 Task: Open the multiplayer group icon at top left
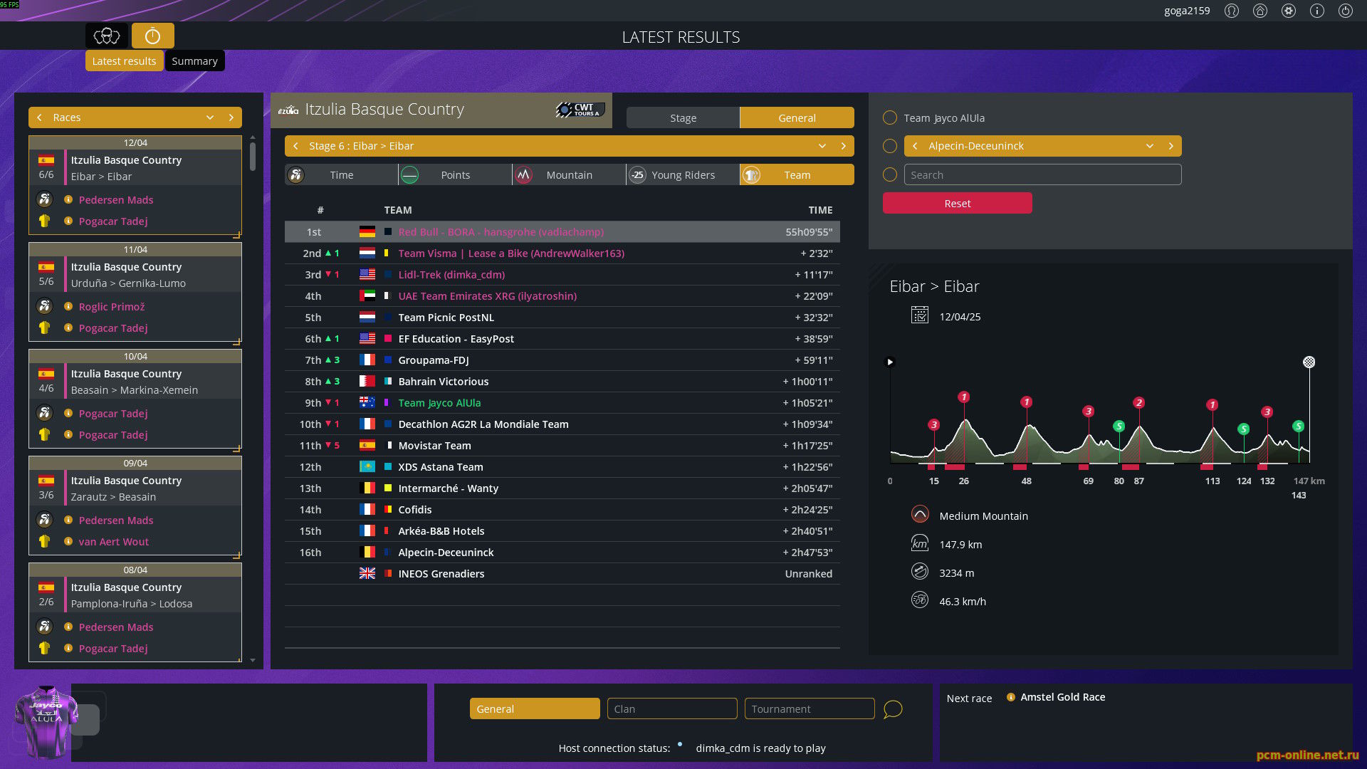107,36
